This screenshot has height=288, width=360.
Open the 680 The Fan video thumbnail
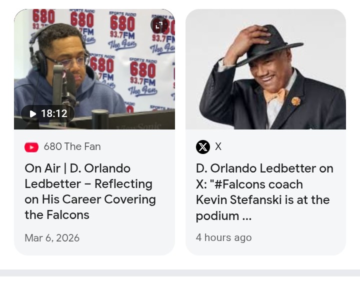click(x=94, y=69)
